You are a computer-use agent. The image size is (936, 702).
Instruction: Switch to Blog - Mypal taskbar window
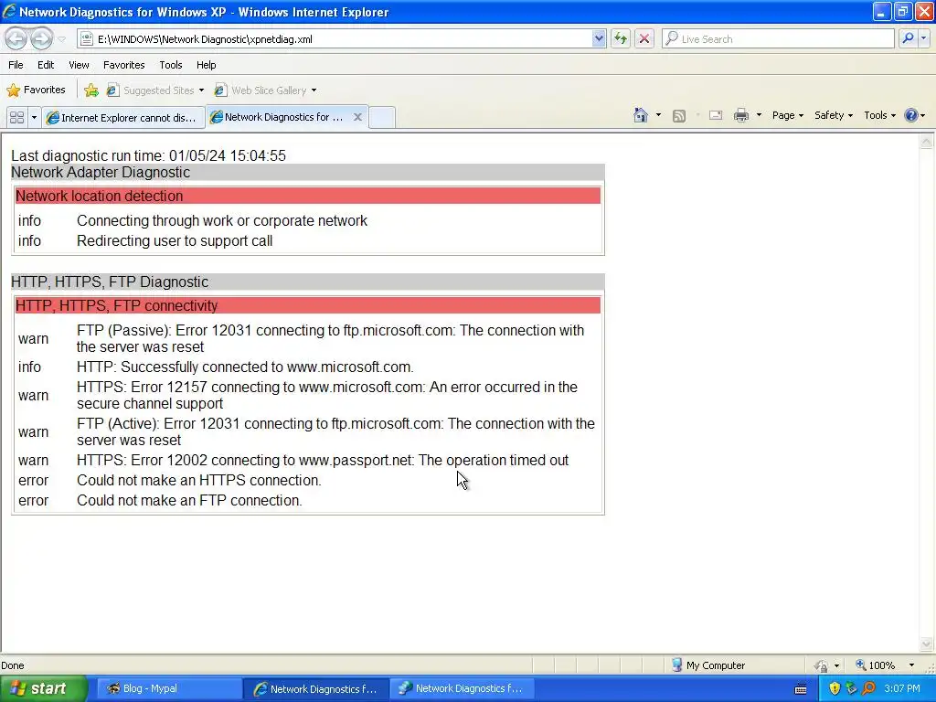pos(168,689)
